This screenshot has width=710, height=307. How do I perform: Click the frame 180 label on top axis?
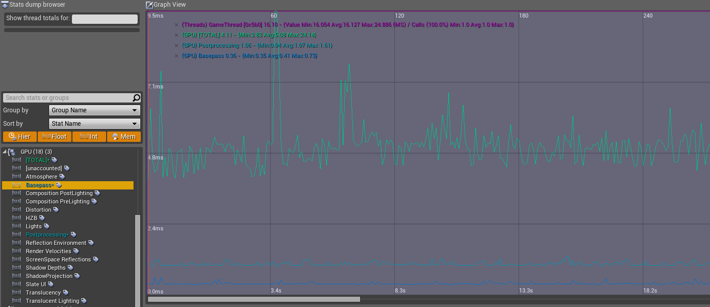pyautogui.click(x=524, y=16)
